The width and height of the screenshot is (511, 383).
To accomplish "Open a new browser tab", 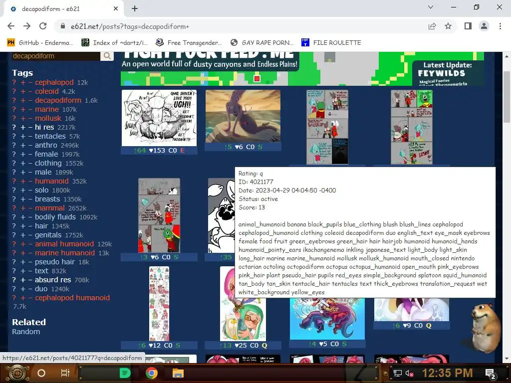I will tap(135, 9).
